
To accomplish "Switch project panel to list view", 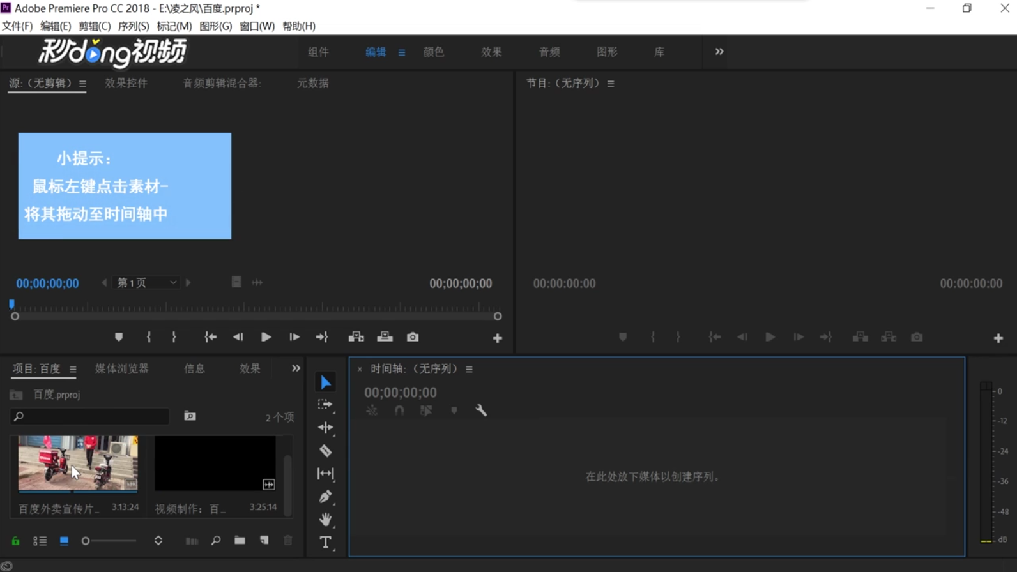I will (x=40, y=541).
